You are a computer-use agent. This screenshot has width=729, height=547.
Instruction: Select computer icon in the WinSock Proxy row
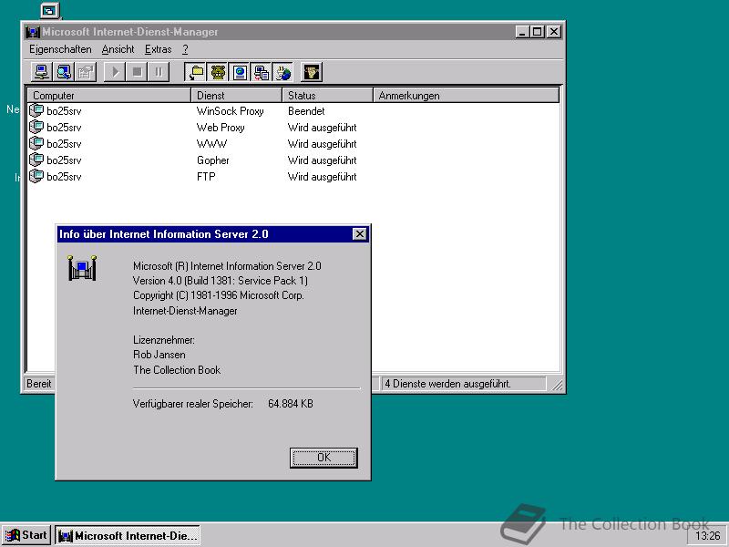click(36, 110)
